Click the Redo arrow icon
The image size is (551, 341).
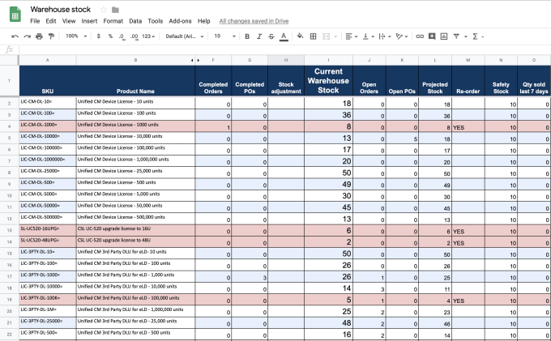coord(27,36)
